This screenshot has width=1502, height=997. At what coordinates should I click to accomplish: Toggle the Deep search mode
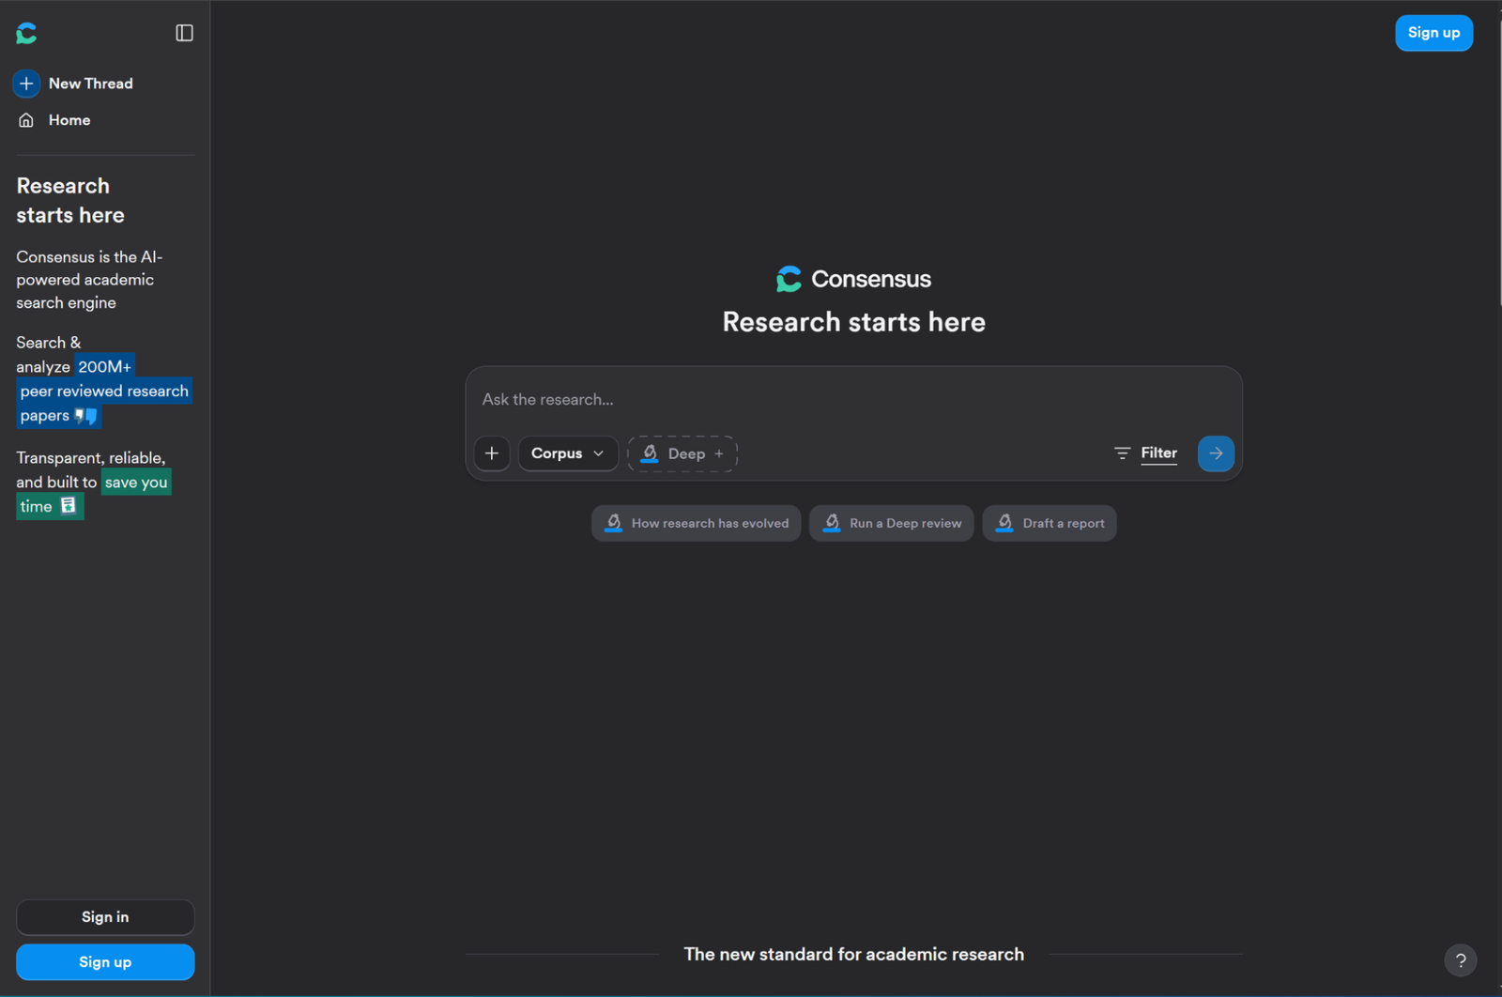point(682,453)
